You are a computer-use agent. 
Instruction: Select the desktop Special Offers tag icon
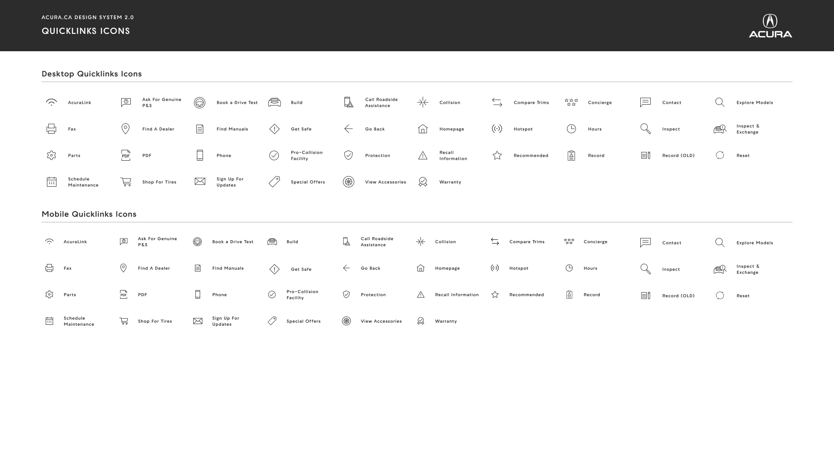(x=275, y=182)
